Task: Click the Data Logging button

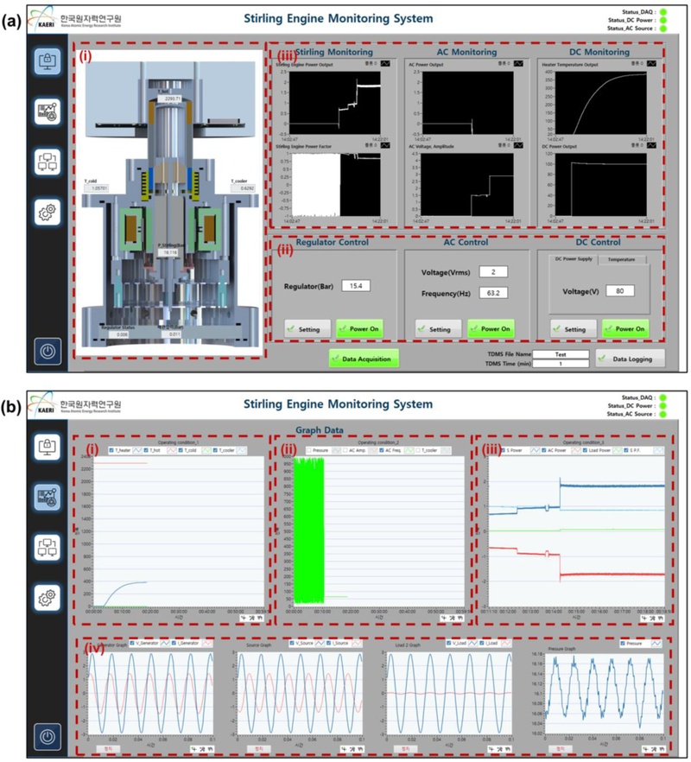Action: 630,359
